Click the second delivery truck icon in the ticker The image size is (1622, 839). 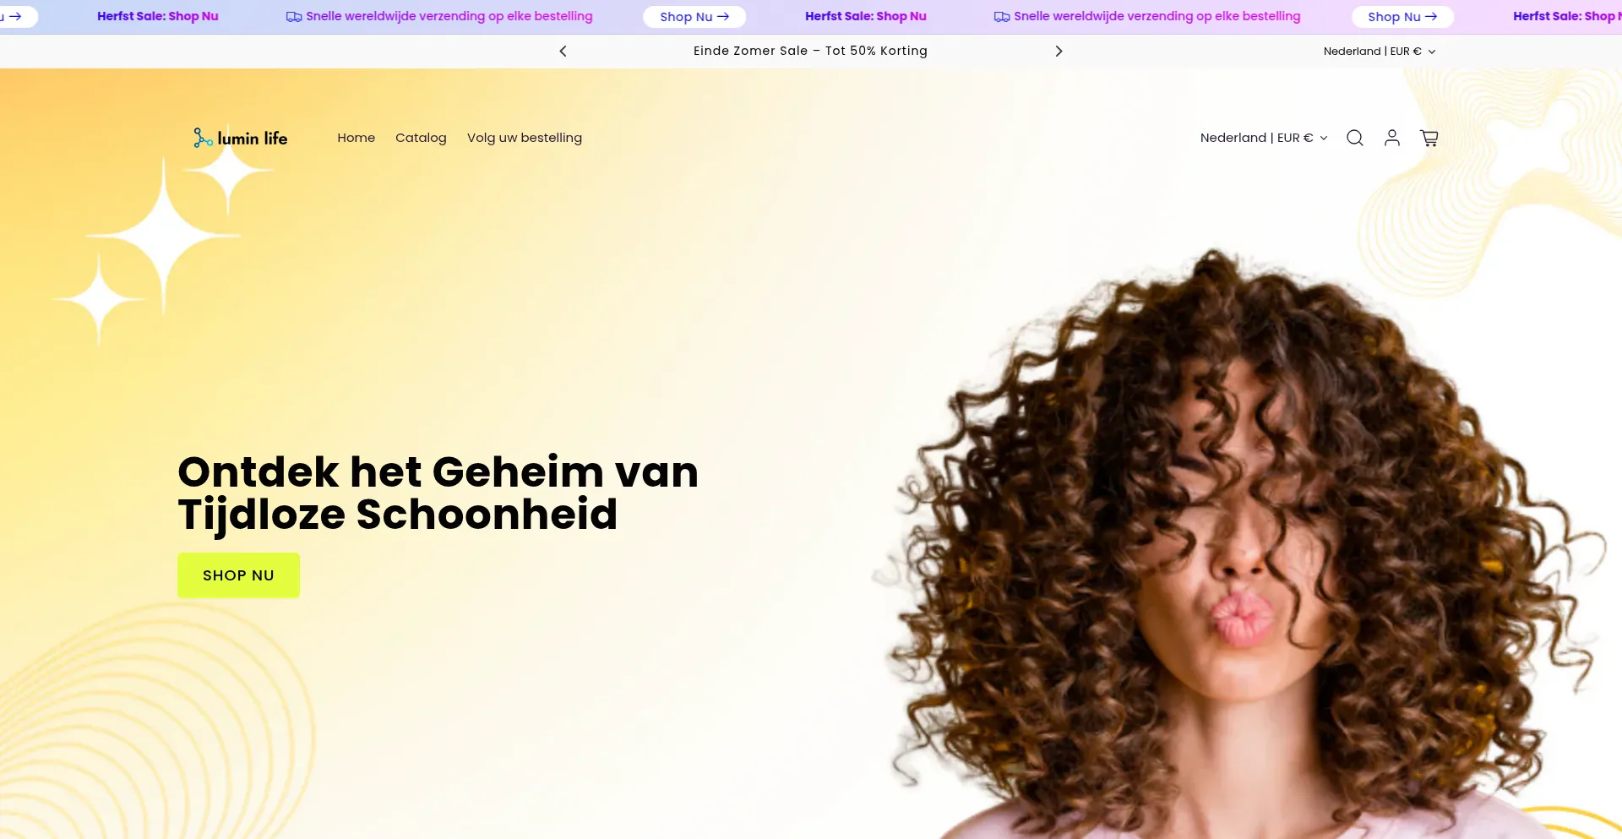(1002, 17)
